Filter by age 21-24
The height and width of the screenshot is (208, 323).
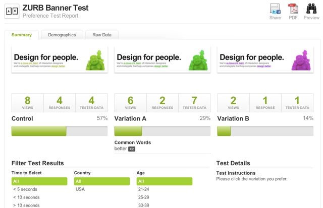click(x=144, y=189)
